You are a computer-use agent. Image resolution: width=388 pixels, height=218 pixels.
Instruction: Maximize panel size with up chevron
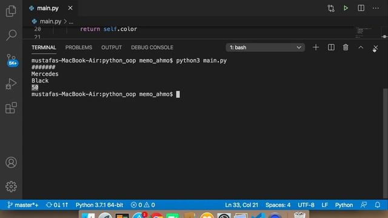(361, 47)
